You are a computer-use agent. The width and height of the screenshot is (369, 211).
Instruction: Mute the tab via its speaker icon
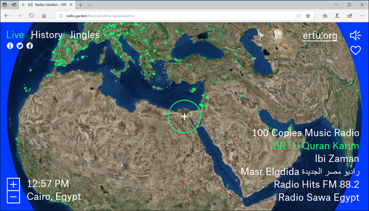click(x=30, y=5)
